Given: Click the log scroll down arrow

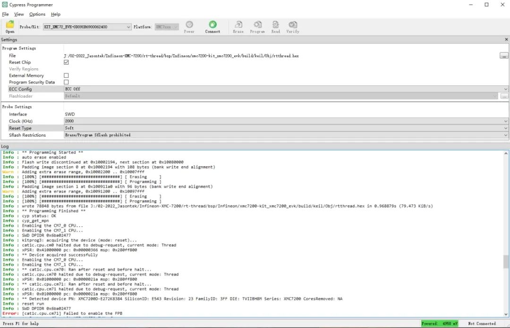Looking at the screenshot, I should click(x=506, y=314).
